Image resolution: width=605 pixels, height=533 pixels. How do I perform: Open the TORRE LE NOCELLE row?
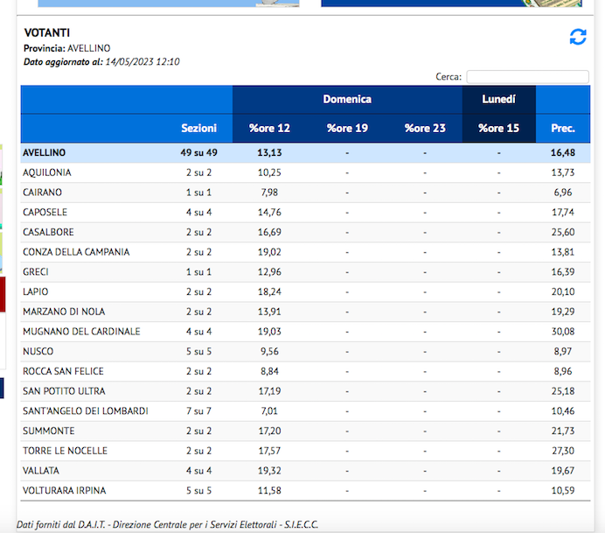[x=305, y=451]
